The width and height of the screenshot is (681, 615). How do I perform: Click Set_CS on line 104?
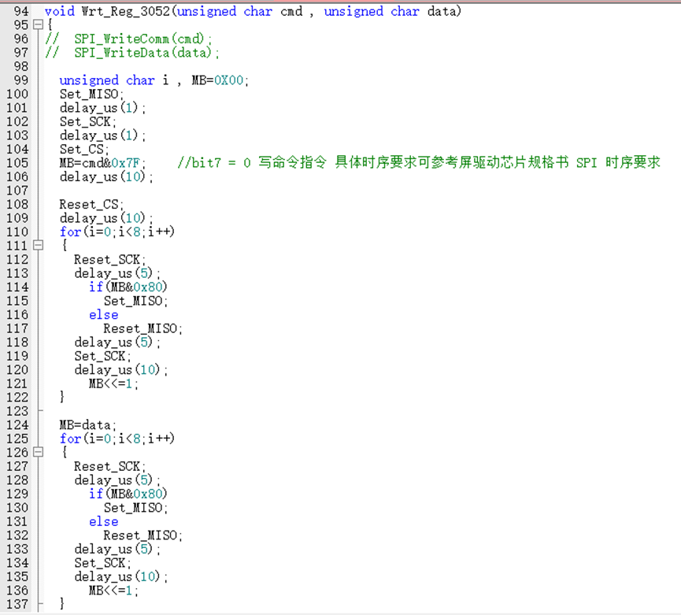click(84, 150)
